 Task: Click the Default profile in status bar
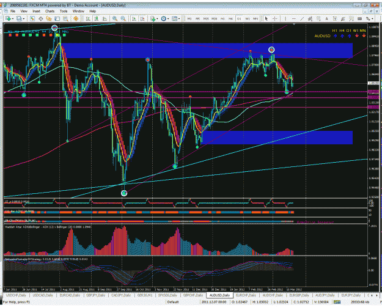click(173, 302)
